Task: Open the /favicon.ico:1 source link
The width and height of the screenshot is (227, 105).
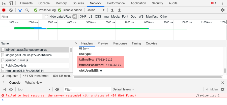Action: tap(208, 95)
